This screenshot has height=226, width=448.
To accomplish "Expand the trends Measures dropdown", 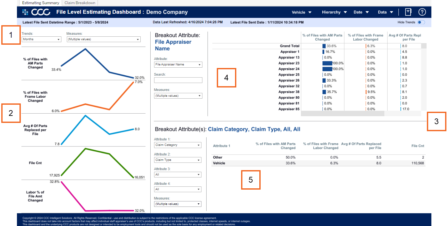I will pos(103,39).
